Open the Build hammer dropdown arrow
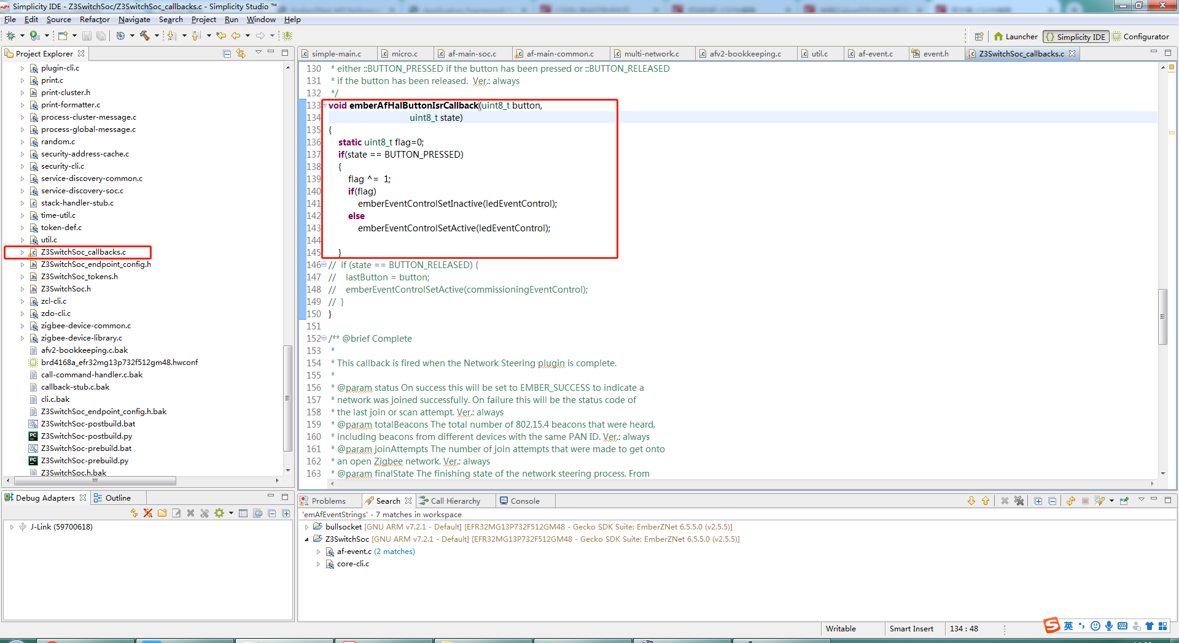The image size is (1179, 643). click(x=157, y=36)
